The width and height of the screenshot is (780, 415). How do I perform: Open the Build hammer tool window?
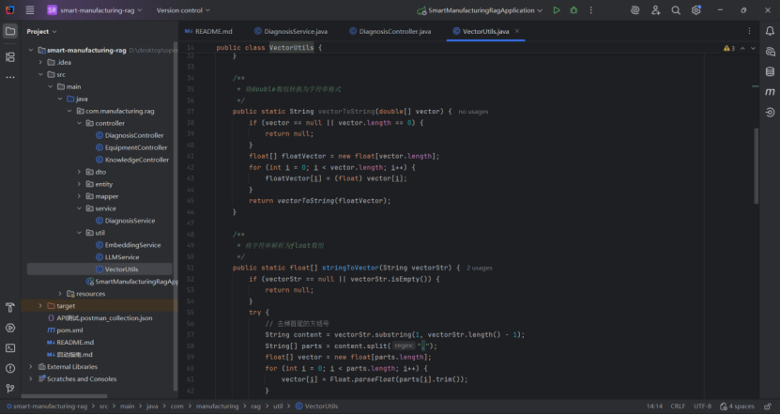pyautogui.click(x=10, y=307)
